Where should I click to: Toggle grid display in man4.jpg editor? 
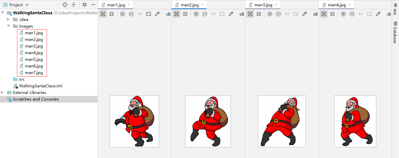[x=332, y=14]
